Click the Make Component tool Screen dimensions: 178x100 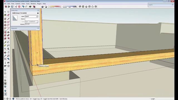[x=8, y=12]
